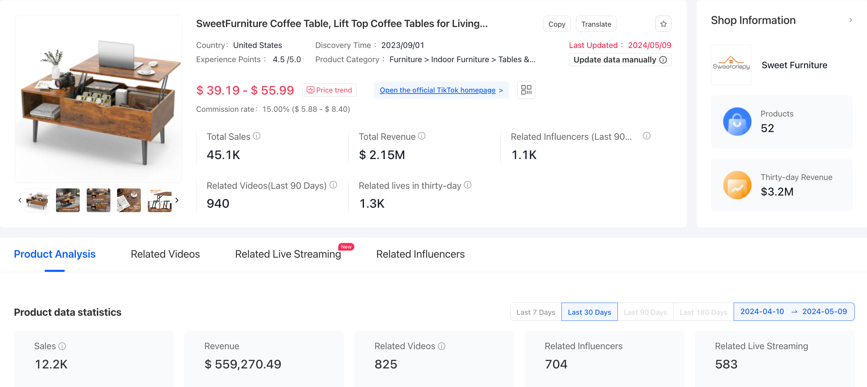The image size is (867, 387).
Task: Click the Related lives in thirty-day info icon
Action: [468, 185]
